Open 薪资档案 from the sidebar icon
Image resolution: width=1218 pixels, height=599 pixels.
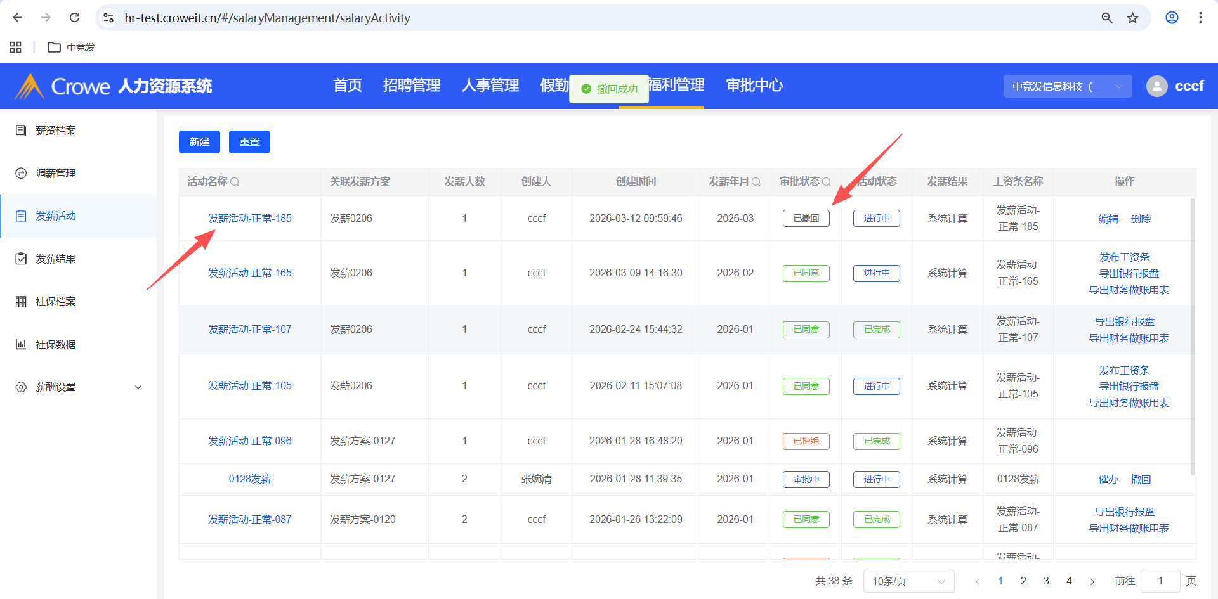point(21,131)
